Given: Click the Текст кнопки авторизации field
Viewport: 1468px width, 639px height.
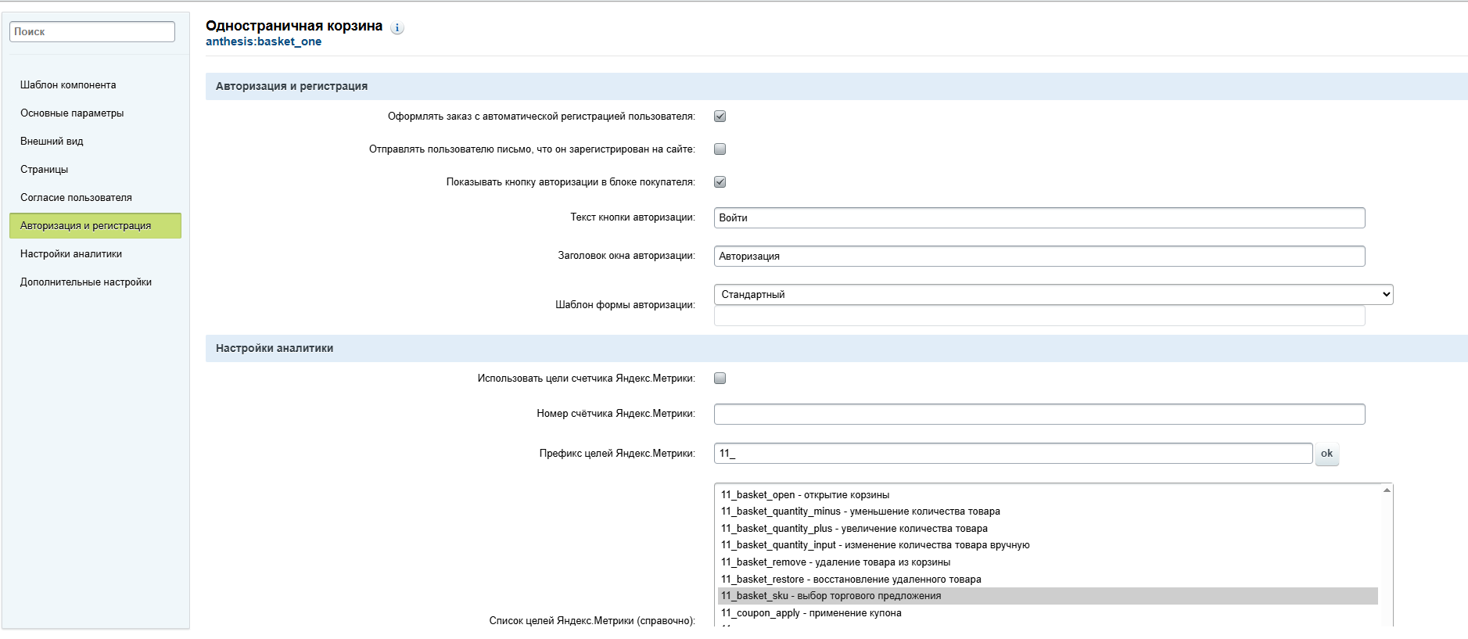Looking at the screenshot, I should 1039,218.
